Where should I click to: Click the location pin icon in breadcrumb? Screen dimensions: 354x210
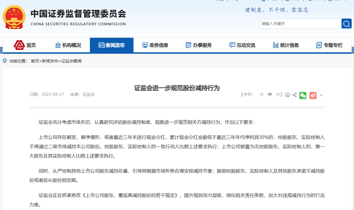(5, 61)
